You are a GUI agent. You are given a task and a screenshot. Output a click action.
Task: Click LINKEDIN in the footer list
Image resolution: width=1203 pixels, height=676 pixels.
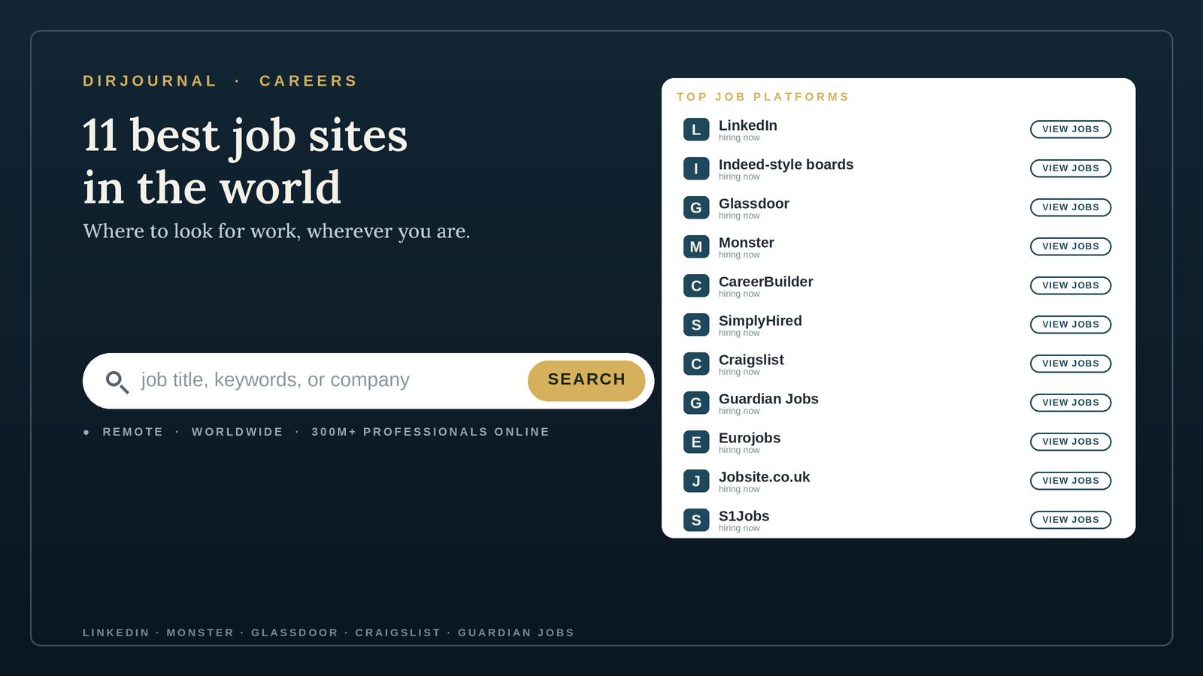[117, 632]
